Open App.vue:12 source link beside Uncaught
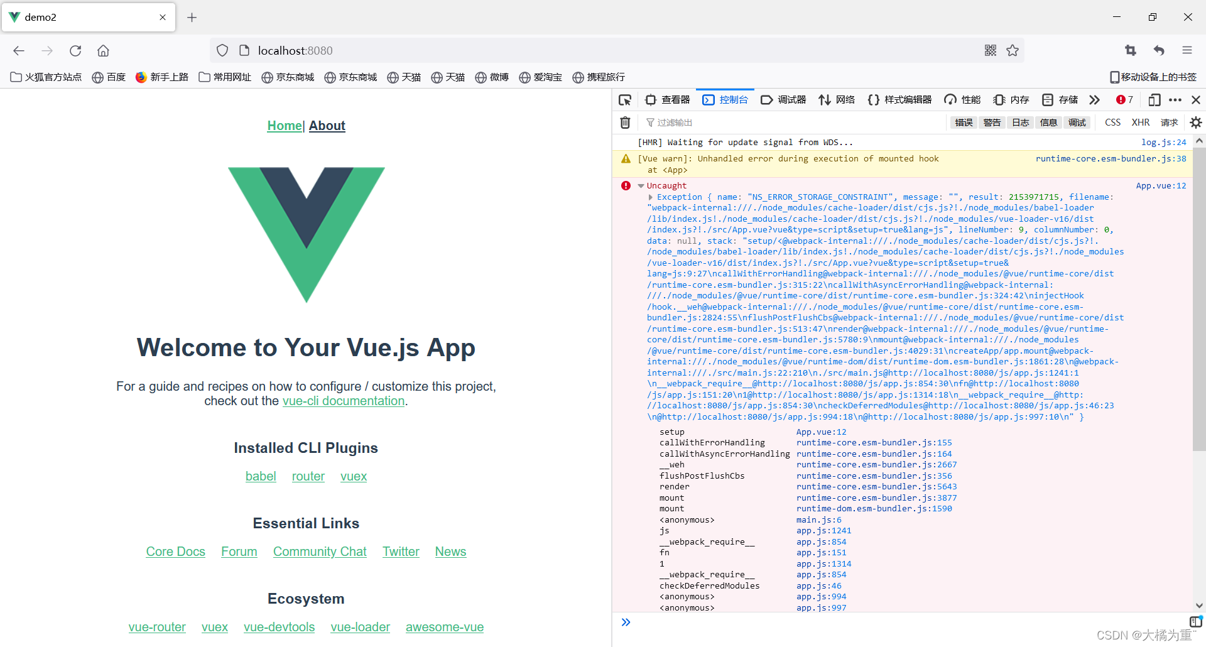 1161,186
